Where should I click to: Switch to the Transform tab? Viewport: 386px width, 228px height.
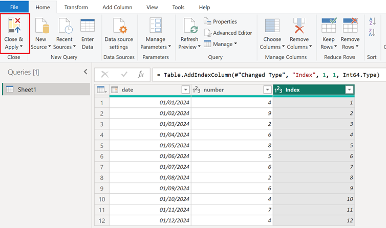pyautogui.click(x=76, y=7)
